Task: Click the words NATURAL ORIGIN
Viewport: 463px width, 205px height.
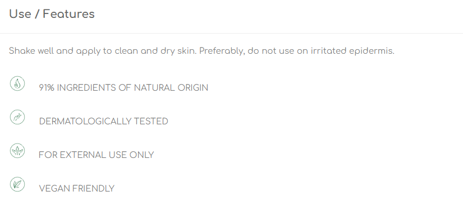Action: click(x=171, y=88)
